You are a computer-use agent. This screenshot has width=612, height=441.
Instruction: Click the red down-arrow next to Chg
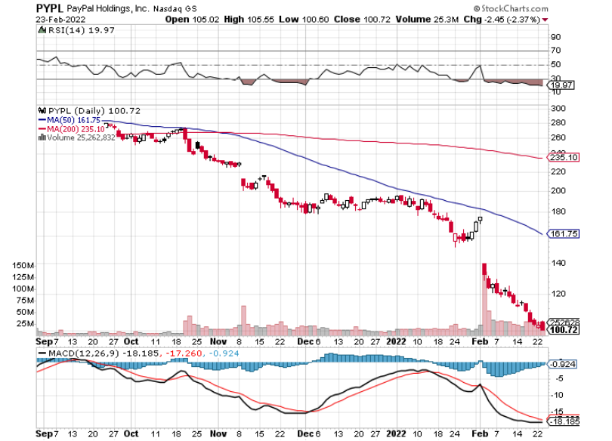pyautogui.click(x=545, y=20)
